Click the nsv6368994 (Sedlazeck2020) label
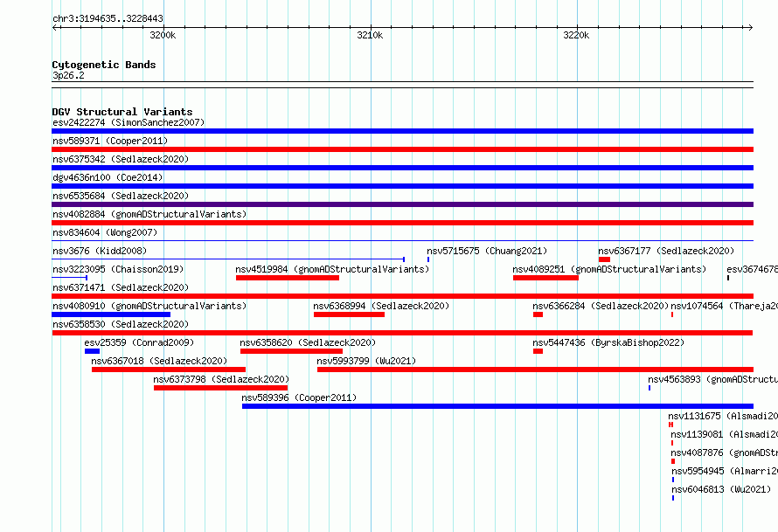Screen dimensions: 778x532 (381, 306)
